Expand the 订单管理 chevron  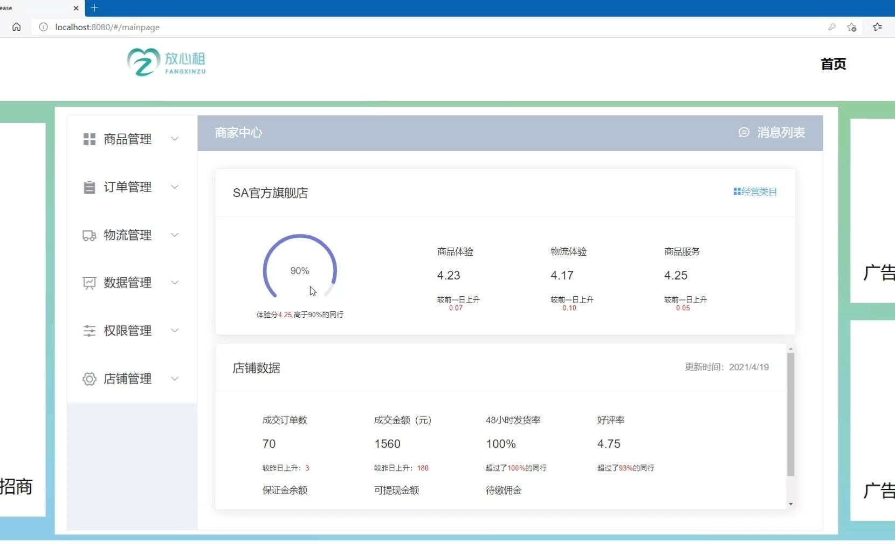pyautogui.click(x=175, y=187)
